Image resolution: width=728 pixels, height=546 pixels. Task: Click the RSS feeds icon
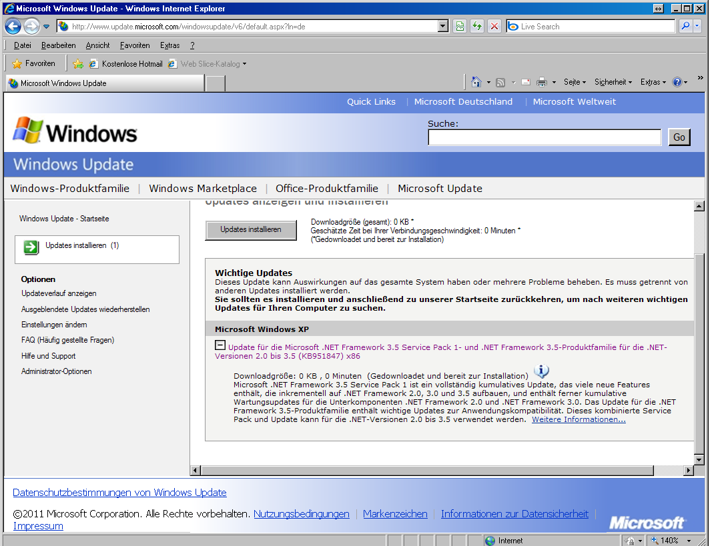[x=500, y=83]
